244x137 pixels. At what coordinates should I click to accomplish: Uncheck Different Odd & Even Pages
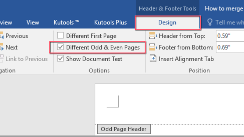61,47
